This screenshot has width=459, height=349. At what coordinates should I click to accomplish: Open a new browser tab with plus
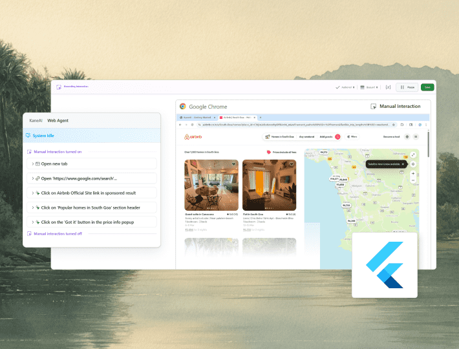[261, 118]
